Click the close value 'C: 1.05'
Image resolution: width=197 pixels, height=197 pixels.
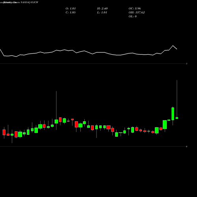pos(71,13)
